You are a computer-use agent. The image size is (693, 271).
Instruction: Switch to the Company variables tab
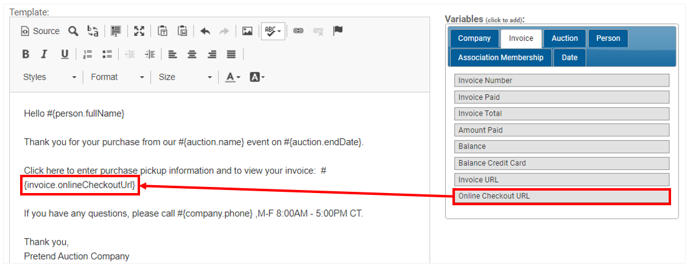(x=474, y=38)
